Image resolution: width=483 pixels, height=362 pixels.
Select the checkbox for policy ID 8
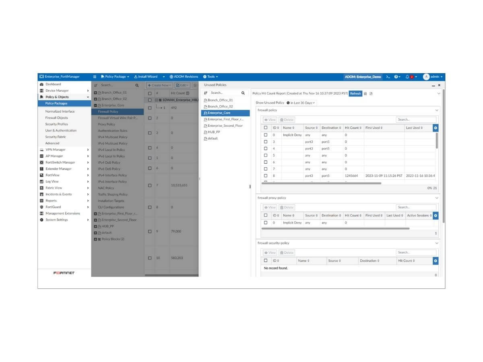[266, 175]
